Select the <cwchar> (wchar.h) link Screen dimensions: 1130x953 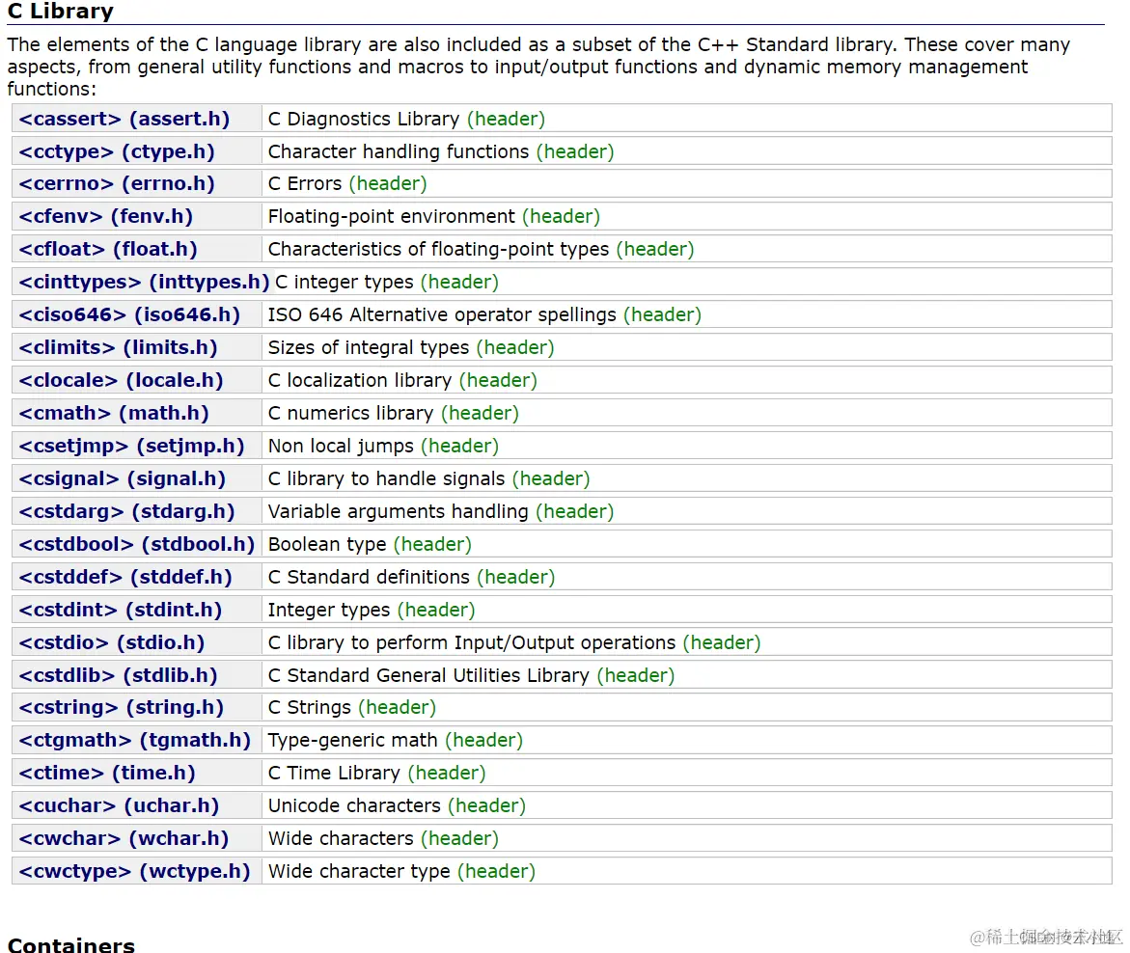pos(124,838)
